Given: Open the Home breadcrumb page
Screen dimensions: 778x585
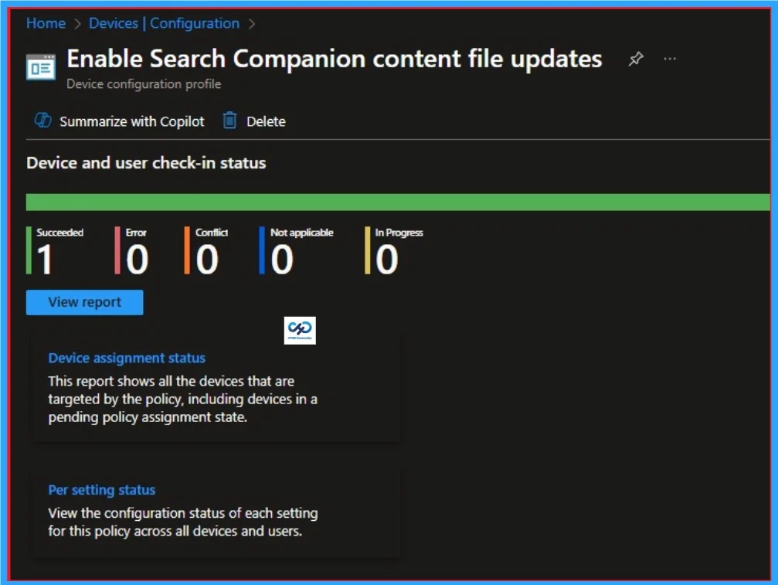Looking at the screenshot, I should 45,23.
